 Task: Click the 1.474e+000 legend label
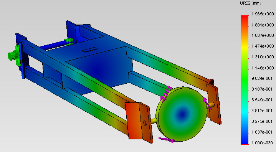[x=263, y=46]
